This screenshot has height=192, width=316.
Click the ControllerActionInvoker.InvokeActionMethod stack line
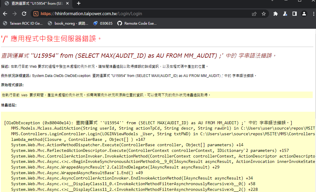[163, 156]
